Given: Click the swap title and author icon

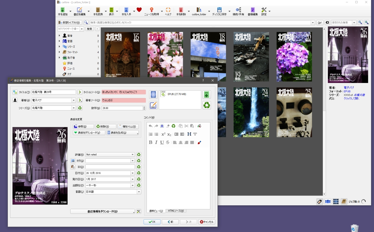Looking at the screenshot, I should click(x=15, y=92).
